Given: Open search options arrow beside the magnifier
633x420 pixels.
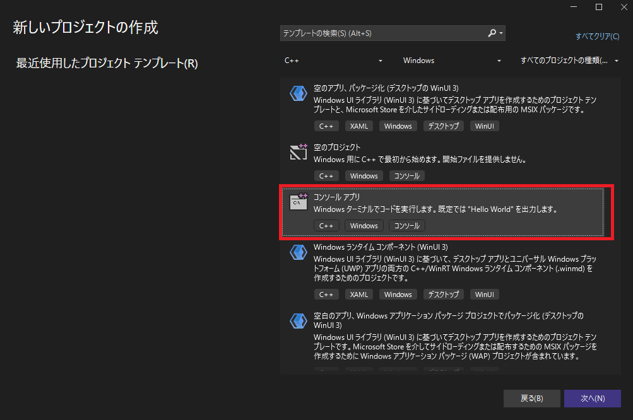Looking at the screenshot, I should (501, 33).
